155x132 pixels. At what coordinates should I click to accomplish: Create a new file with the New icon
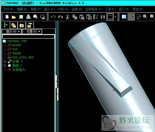point(7,16)
